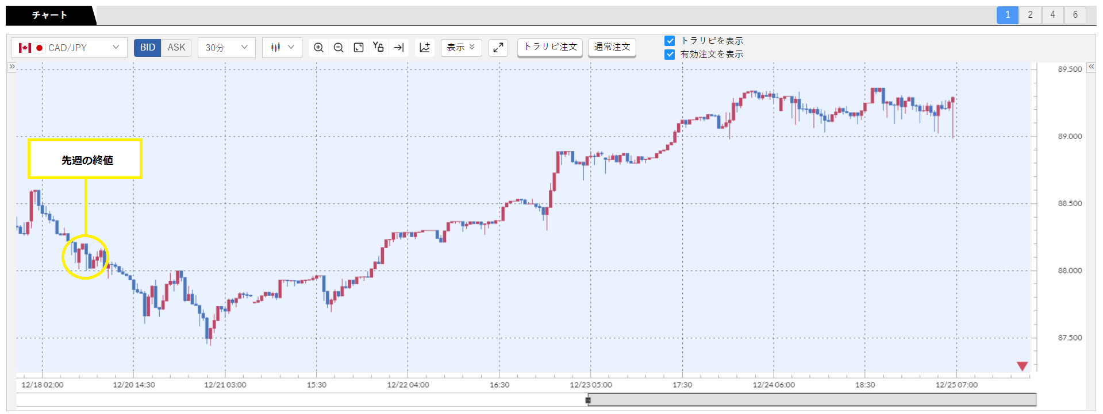Click 通常注文 button
This screenshot has height=414, width=1103.
click(612, 47)
